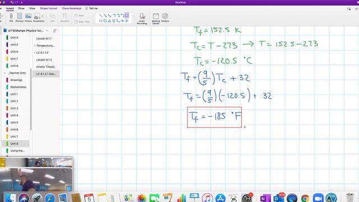Click the Picture insert icon
359x202 pixels.
point(28,17)
